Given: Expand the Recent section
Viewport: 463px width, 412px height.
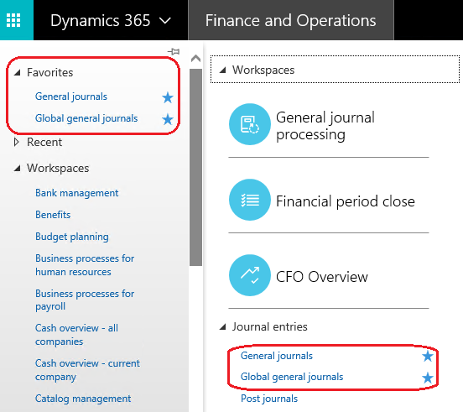Looking at the screenshot, I should 16,142.
